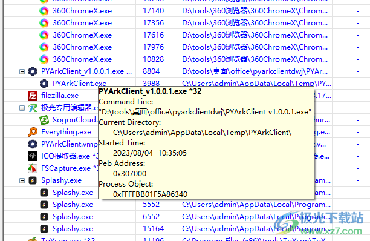The height and width of the screenshot is (241, 370).
Task: Click the 360ChromeX icon in row PID 17140
Action: [44, 11]
